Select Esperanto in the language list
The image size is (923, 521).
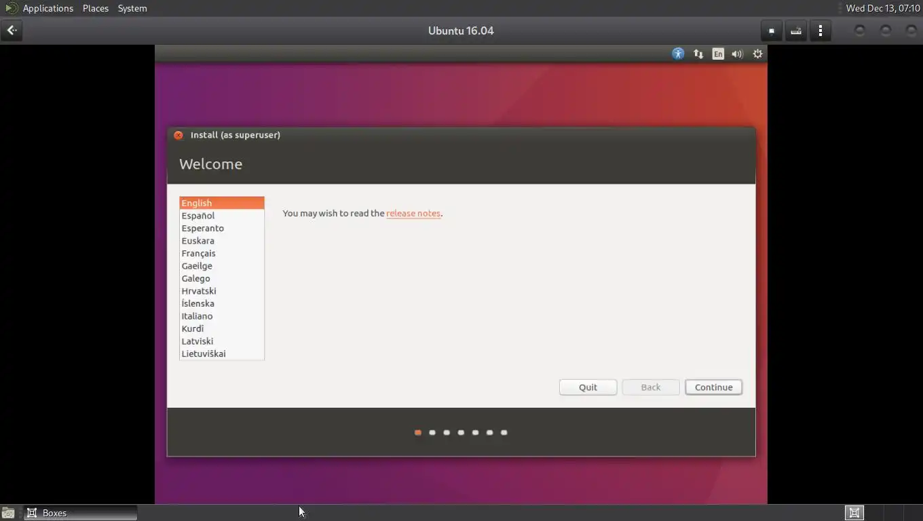click(x=222, y=228)
